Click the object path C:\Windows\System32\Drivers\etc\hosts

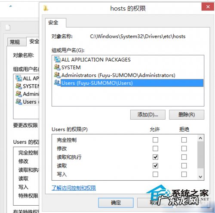[x=138, y=37]
